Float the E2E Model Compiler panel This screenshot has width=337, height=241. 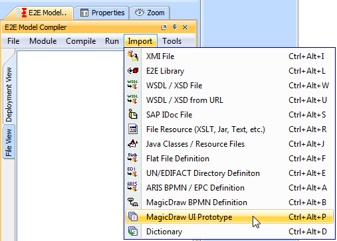[x=164, y=27]
